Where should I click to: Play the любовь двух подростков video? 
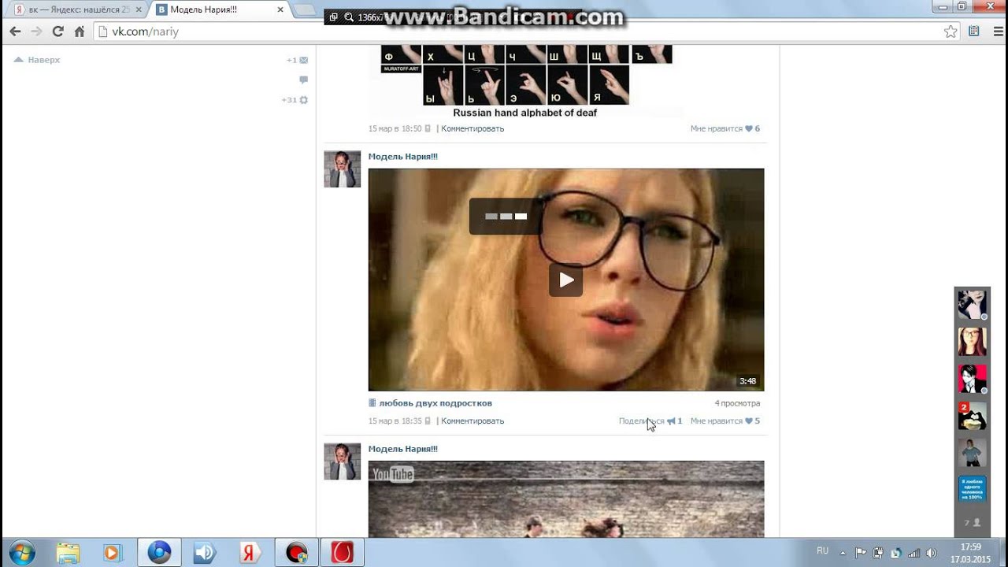(x=565, y=280)
